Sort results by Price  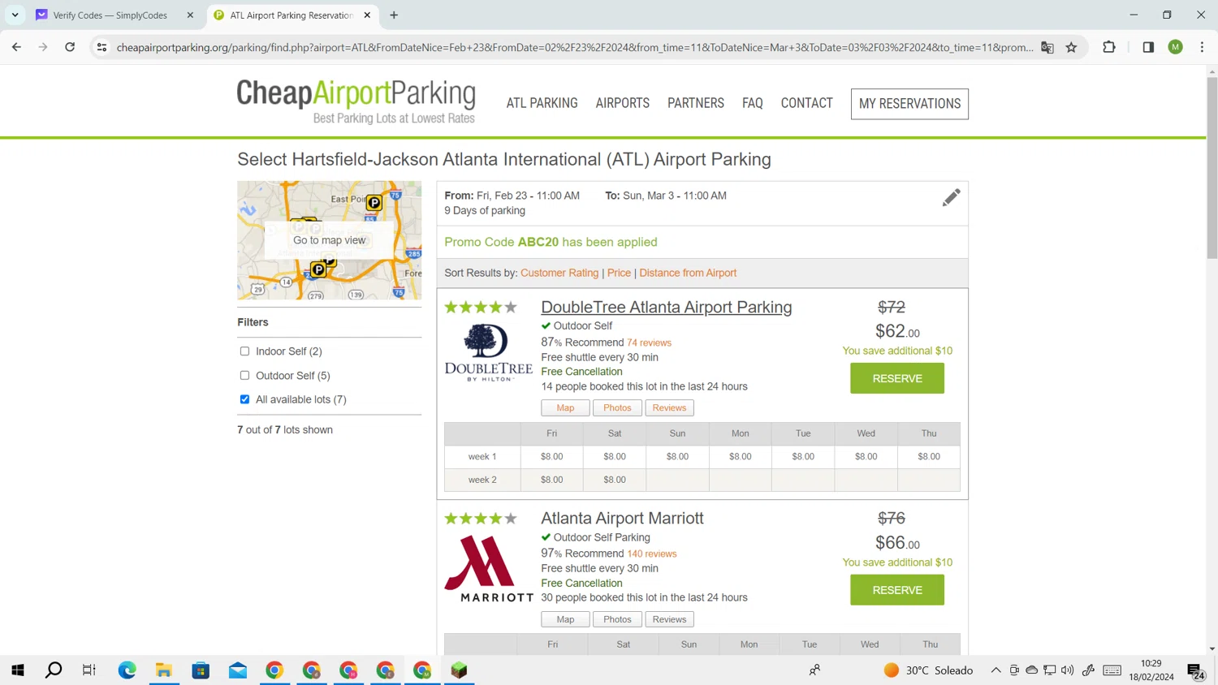click(619, 273)
